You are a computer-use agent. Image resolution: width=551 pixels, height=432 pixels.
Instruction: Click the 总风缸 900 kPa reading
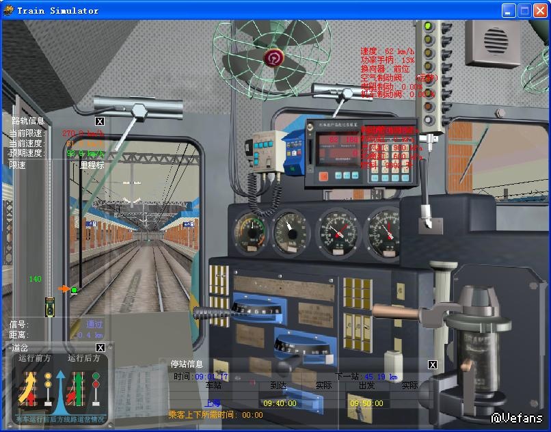click(392, 148)
